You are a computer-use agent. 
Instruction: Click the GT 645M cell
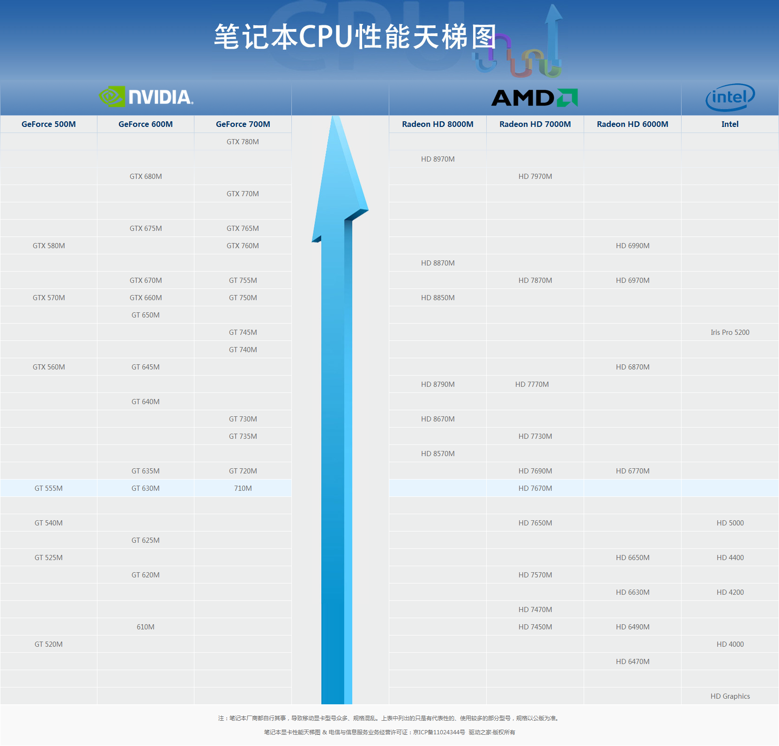[x=146, y=367]
